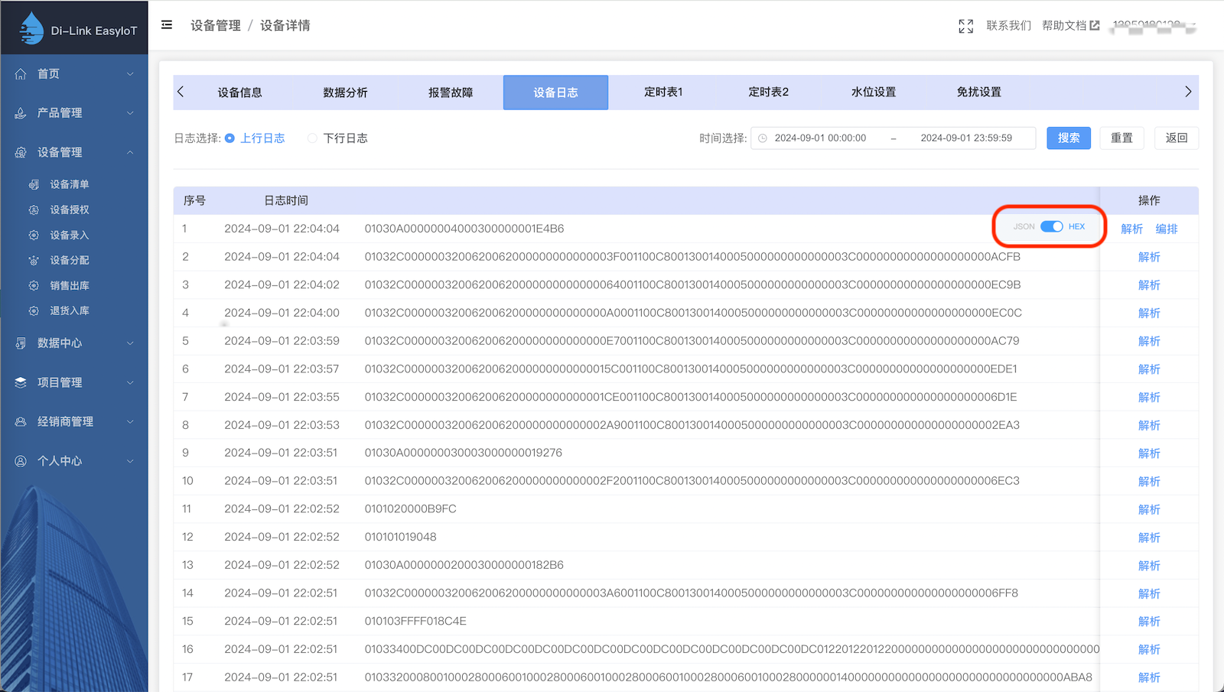Viewport: 1224px width, 692px height.
Task: Click the 经销商管理 people icon
Action: coord(21,421)
